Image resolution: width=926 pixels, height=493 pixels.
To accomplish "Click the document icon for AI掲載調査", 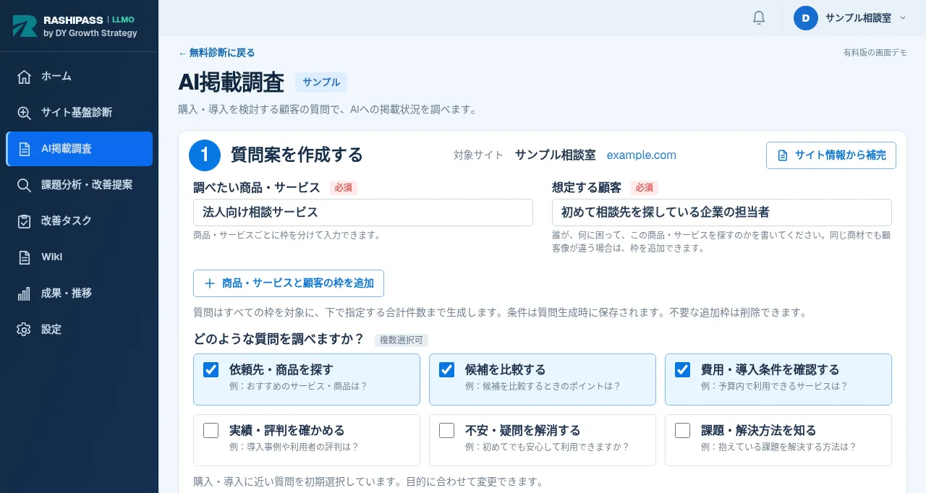I will [24, 149].
